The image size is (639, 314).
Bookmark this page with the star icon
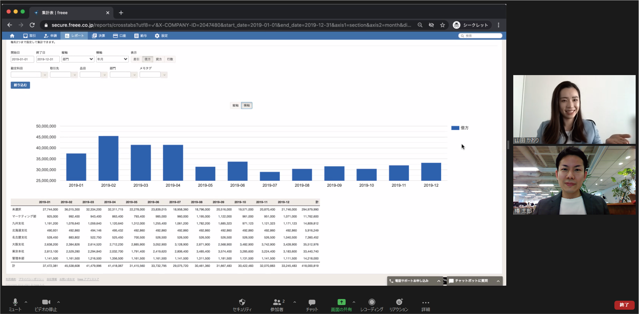tap(442, 25)
